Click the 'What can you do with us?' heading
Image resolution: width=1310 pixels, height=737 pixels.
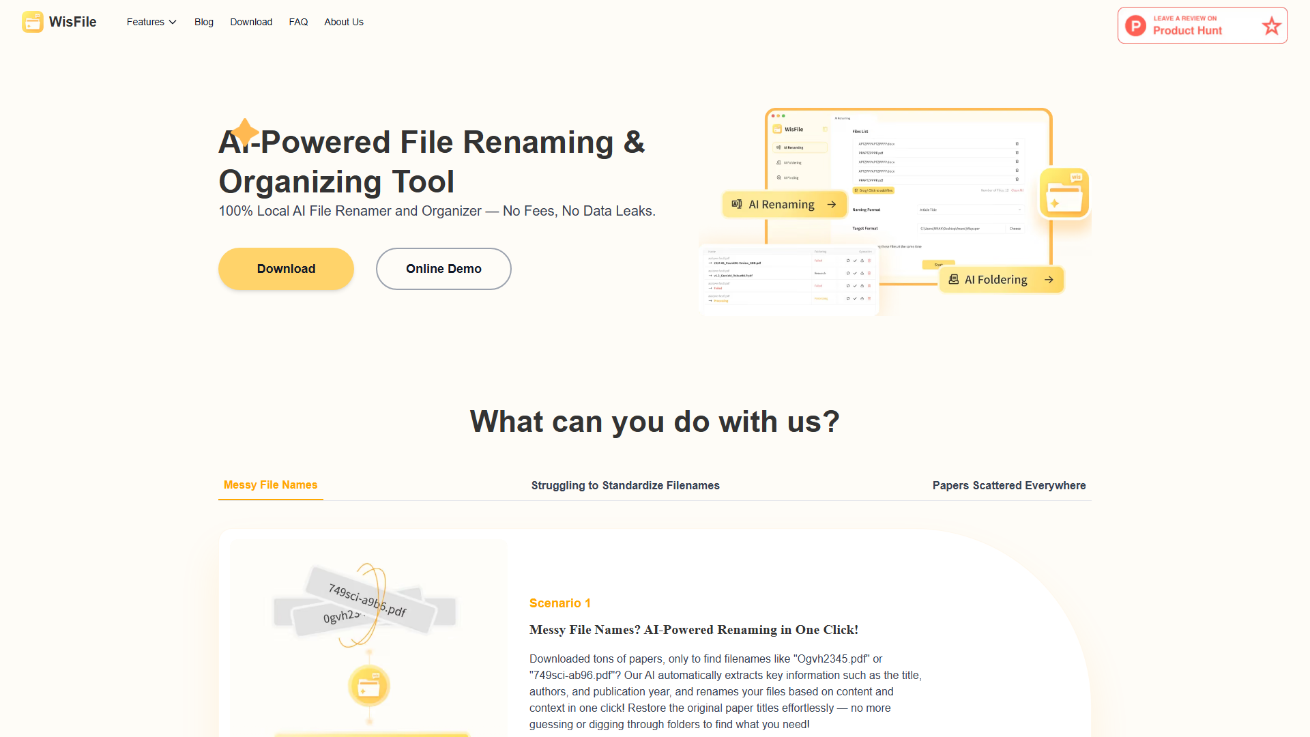click(x=655, y=421)
